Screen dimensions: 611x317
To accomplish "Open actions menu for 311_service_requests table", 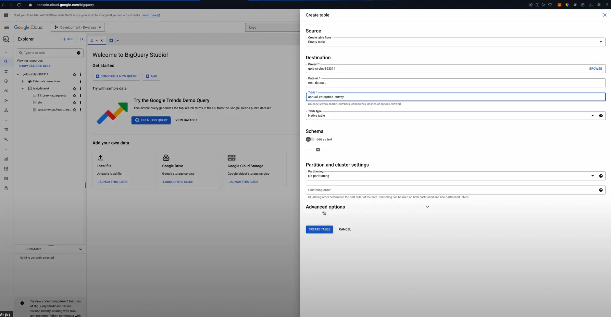I will click(81, 96).
